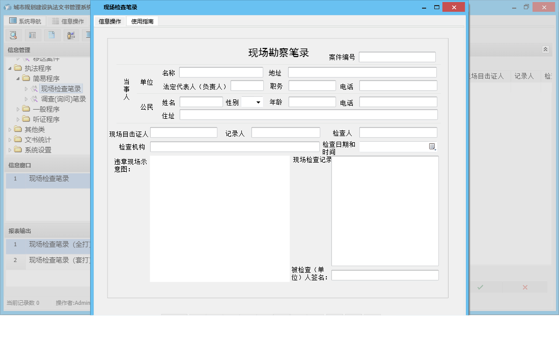Switch to the 使用指南 tab
The image size is (559, 339).
click(143, 21)
